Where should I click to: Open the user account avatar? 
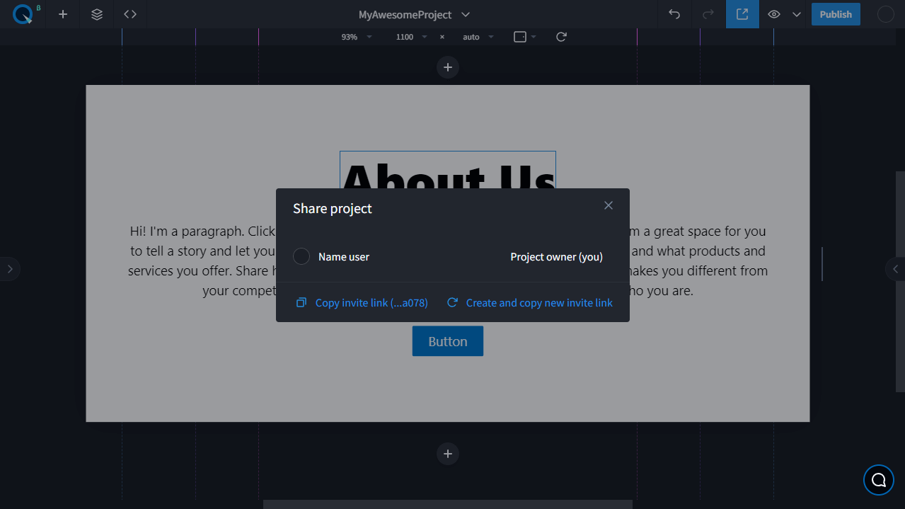click(x=886, y=14)
